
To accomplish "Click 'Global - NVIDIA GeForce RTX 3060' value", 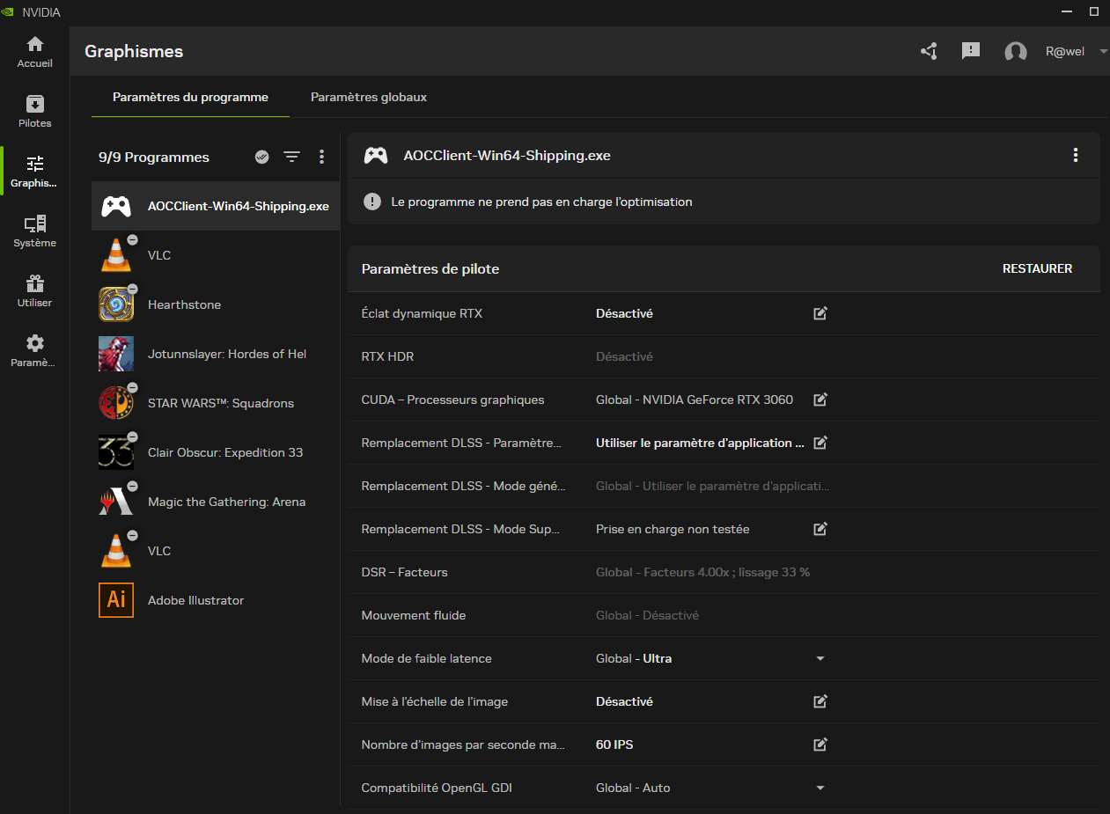I will coord(695,400).
